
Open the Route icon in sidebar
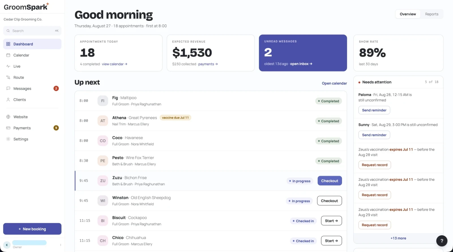8,77
